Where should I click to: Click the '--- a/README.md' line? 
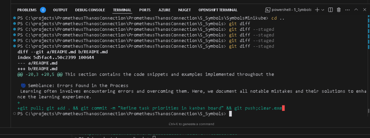click(38, 63)
